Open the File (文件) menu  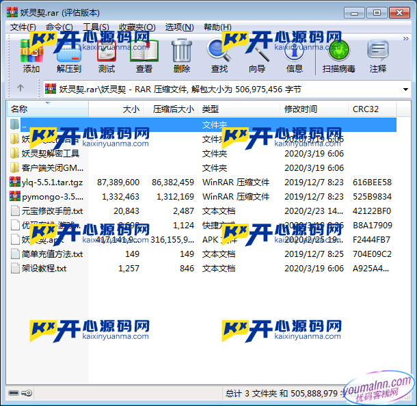coord(23,27)
